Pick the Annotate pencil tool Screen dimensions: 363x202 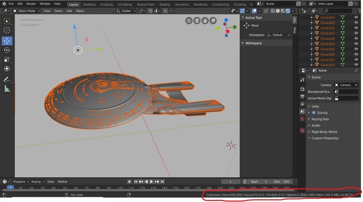[7, 79]
